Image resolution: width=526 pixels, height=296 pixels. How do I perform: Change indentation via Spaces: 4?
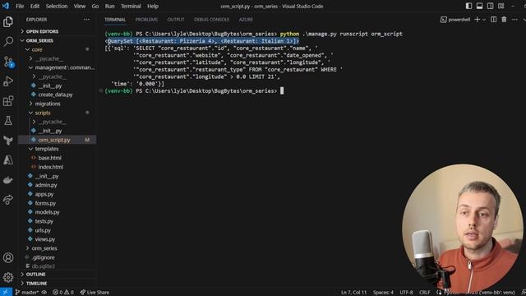click(383, 293)
